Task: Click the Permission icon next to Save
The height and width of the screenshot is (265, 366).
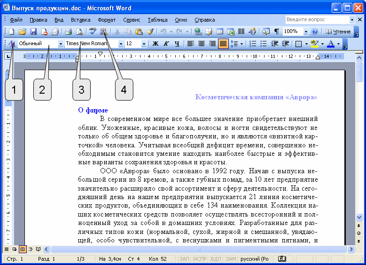Action: [44, 32]
